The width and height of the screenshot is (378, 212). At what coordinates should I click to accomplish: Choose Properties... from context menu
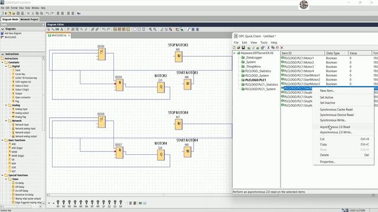(327, 162)
